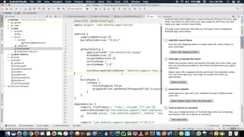Open Android Profiler tool window
This screenshot has height=137, width=244.
61,126
